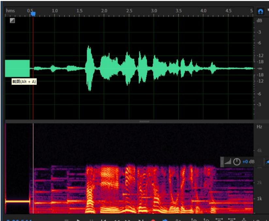
Task: Start playback with the Play button
Action: (x=78, y=220)
